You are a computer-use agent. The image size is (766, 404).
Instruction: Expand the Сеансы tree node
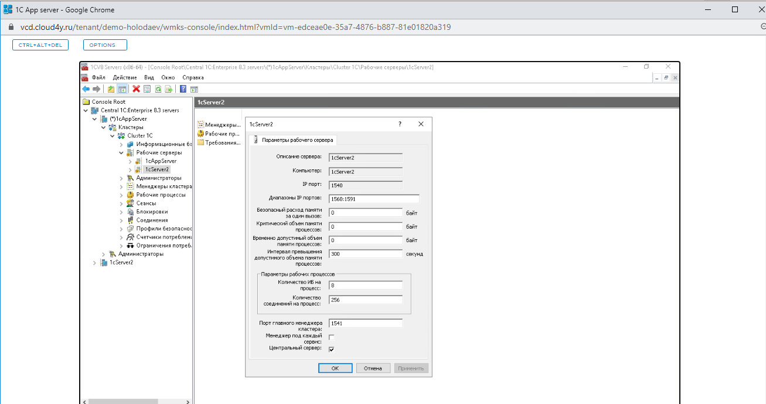(x=121, y=203)
